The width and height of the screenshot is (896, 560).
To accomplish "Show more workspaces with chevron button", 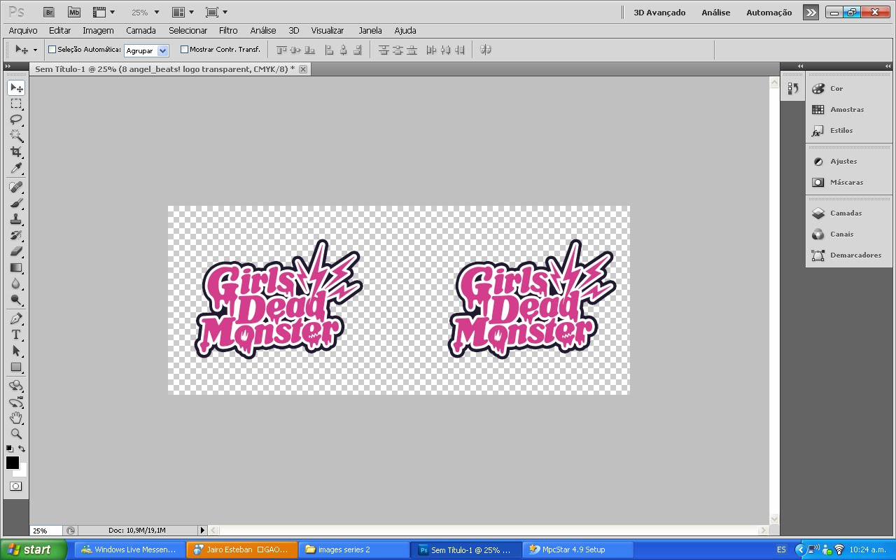I will 811,12.
